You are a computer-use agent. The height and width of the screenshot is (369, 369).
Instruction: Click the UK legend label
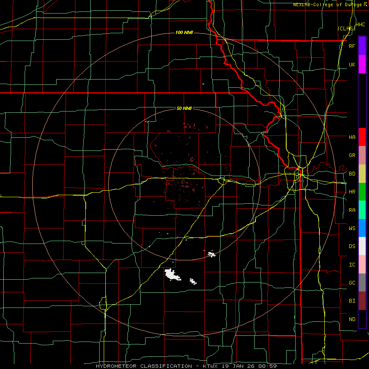click(352, 64)
